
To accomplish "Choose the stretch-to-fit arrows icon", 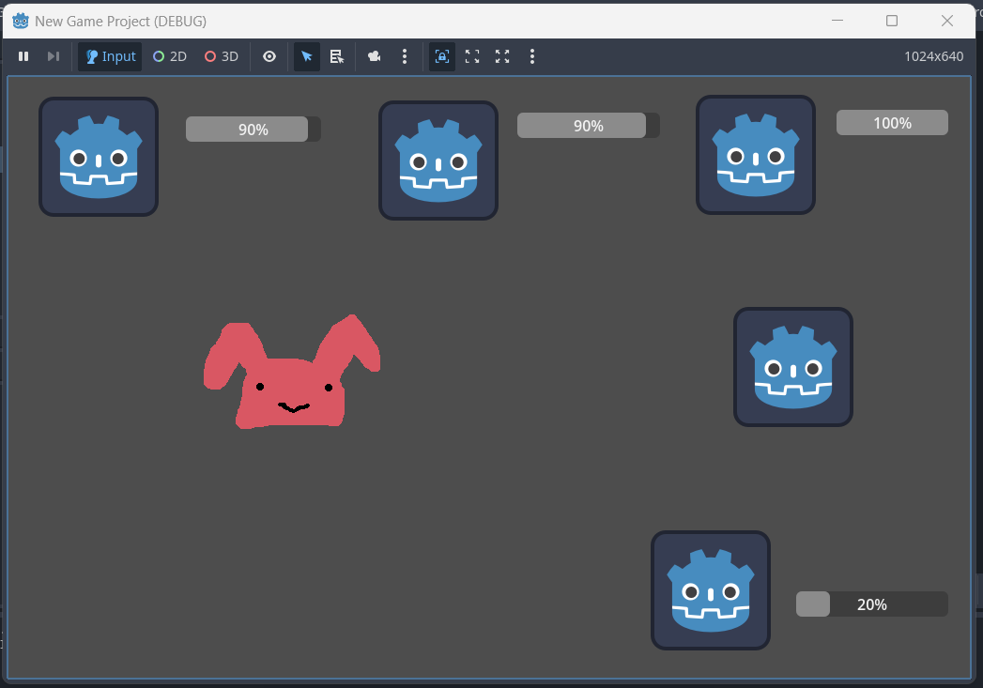I will [502, 56].
